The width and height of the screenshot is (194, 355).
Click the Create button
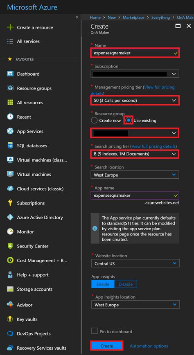tap(107, 346)
